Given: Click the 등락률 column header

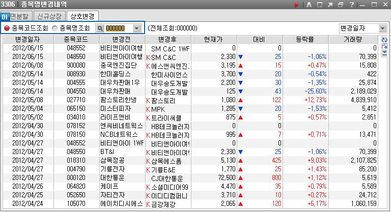Looking at the screenshot, I should coord(305,40).
